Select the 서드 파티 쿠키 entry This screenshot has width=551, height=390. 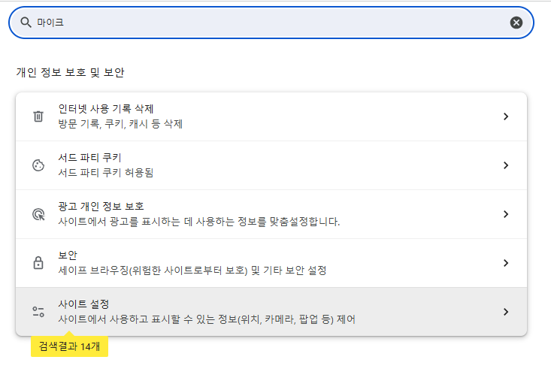coord(89,158)
